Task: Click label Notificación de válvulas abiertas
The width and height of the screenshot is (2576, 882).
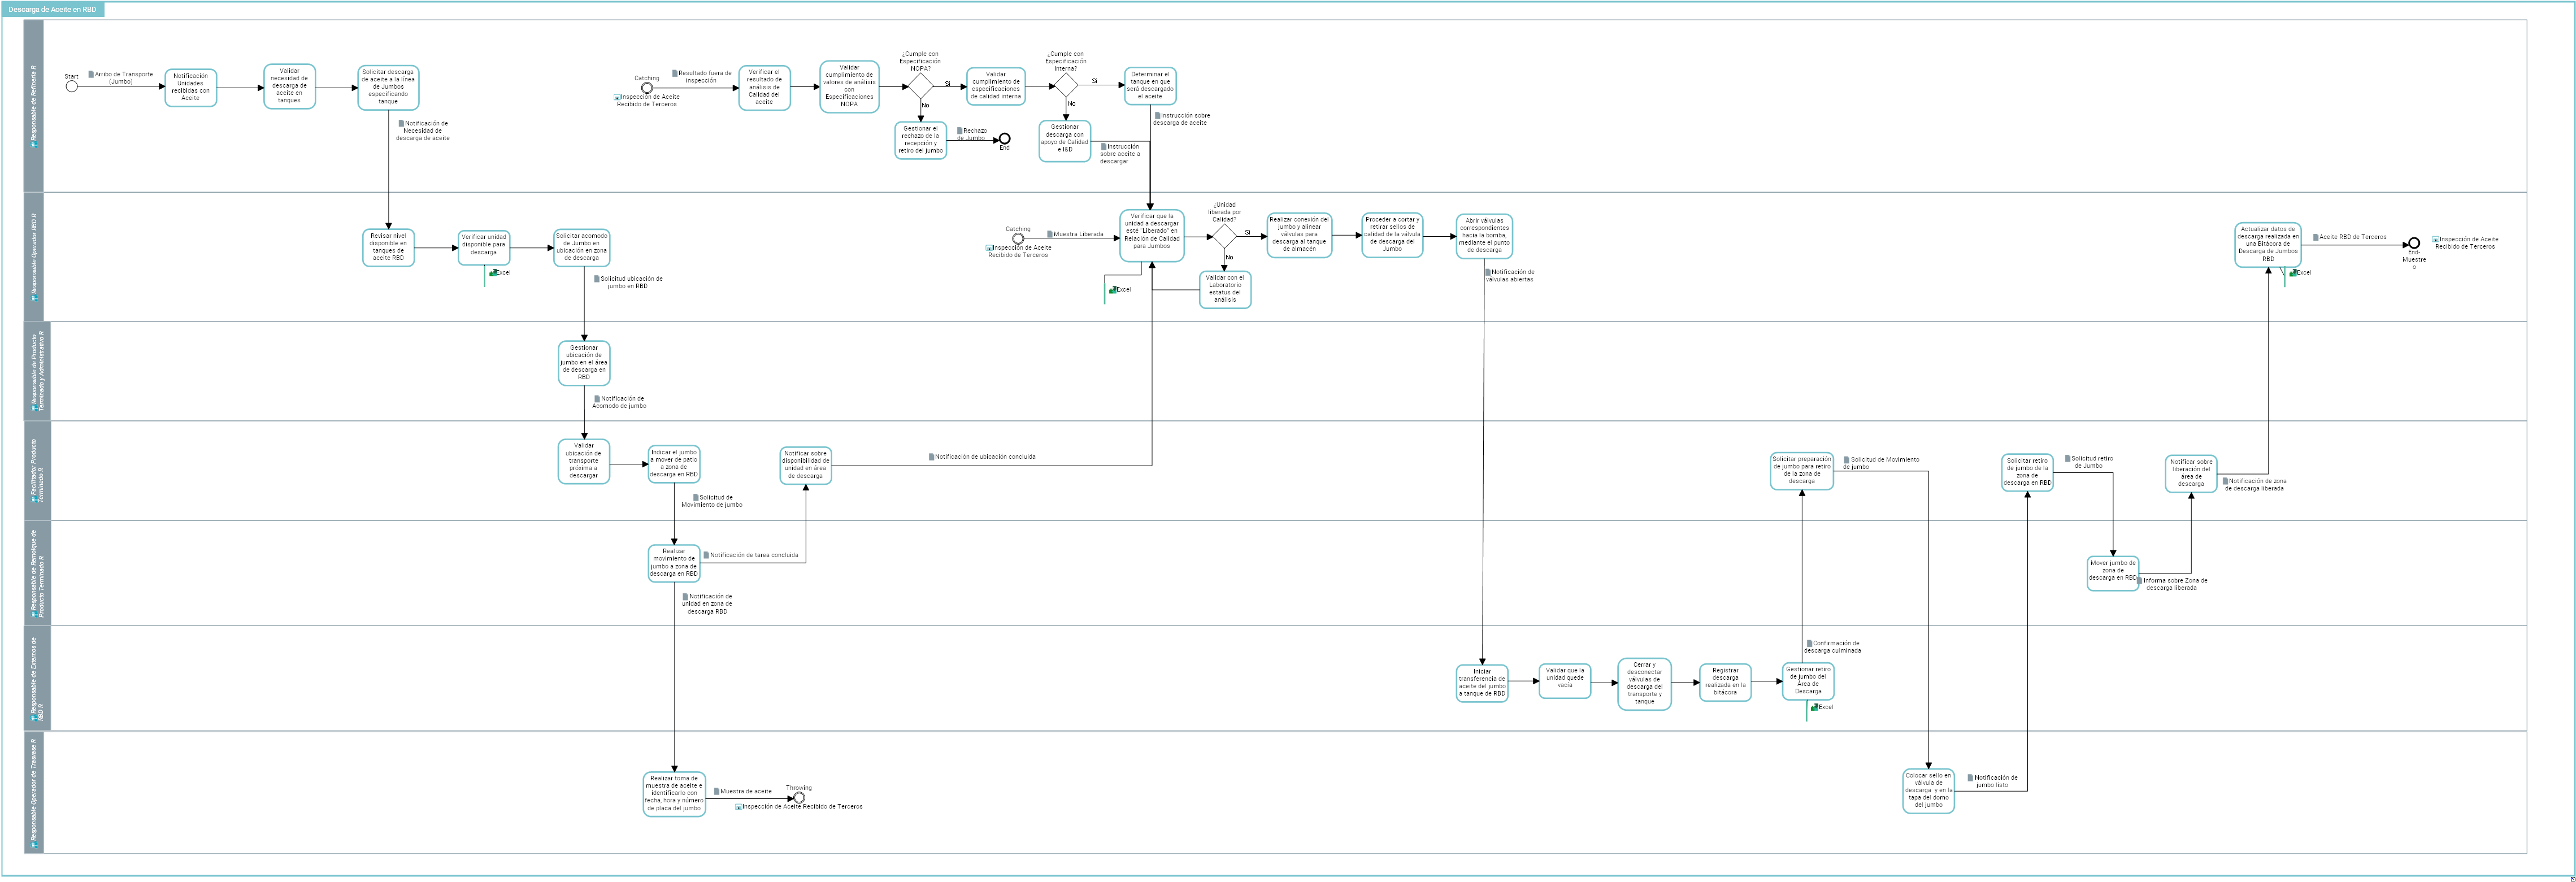Action: click(1509, 275)
